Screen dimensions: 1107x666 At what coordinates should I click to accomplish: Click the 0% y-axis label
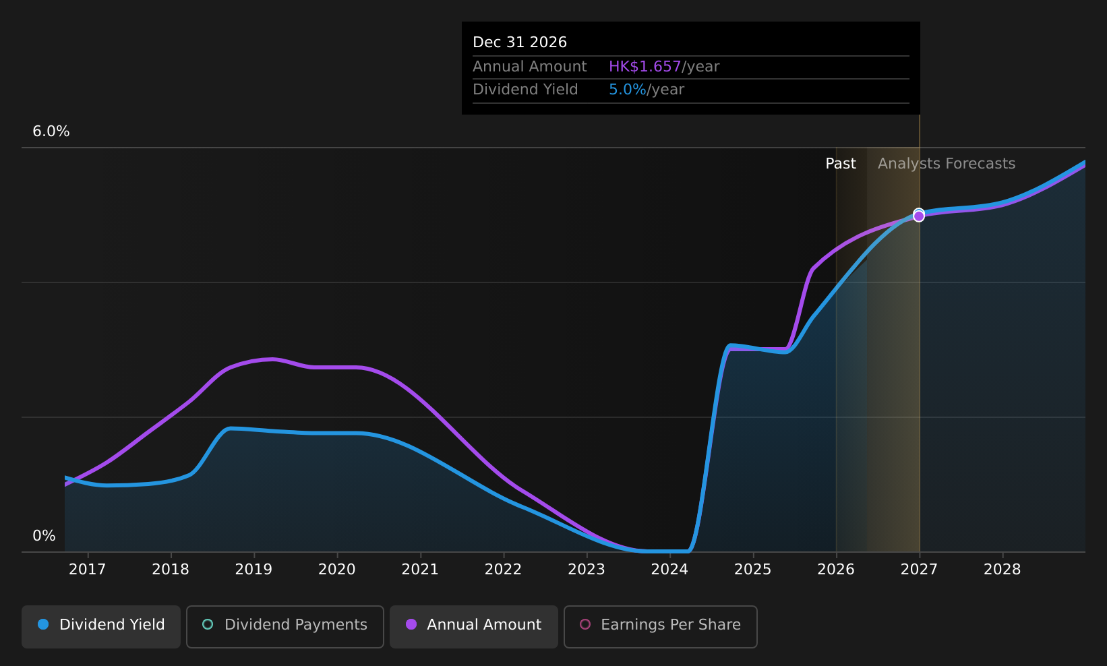coord(44,536)
